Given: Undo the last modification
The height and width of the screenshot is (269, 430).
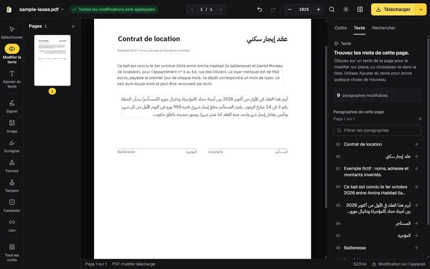Looking at the screenshot, I should [260, 9].
